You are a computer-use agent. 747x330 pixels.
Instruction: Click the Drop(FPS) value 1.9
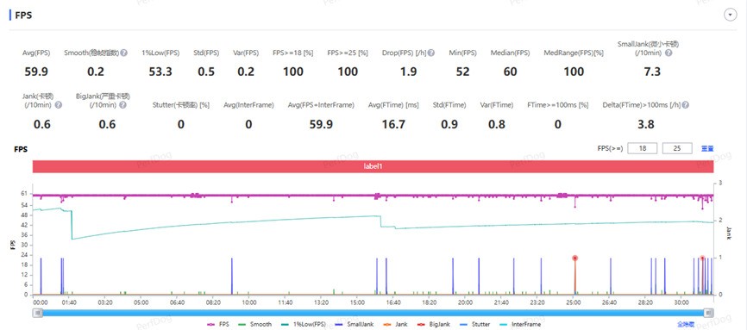pos(408,72)
